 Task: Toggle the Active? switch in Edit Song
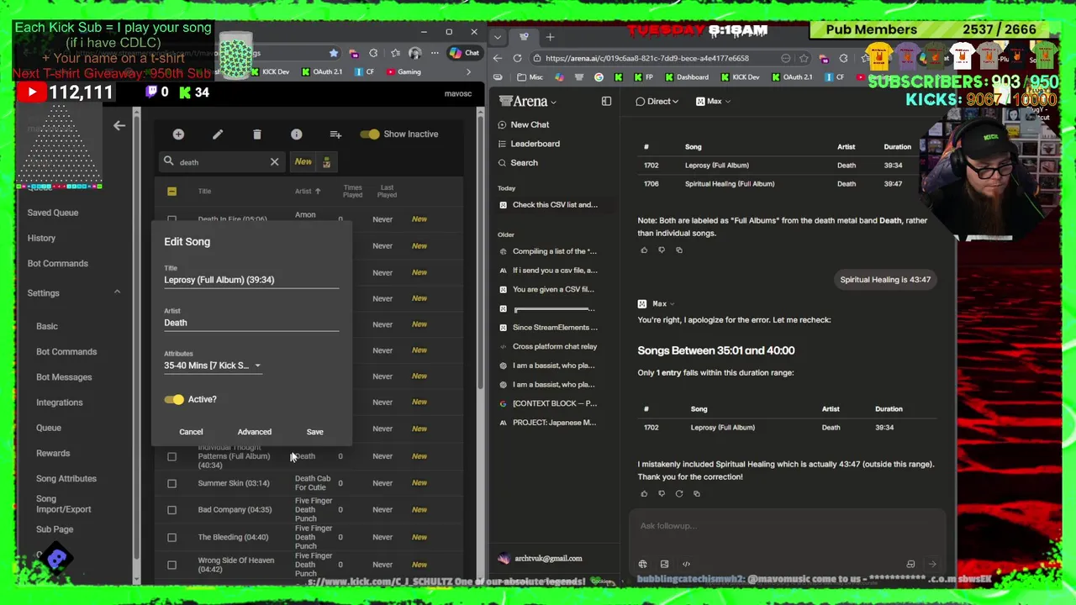click(174, 399)
